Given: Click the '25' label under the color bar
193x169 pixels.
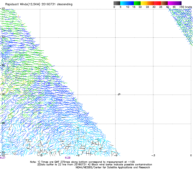Looking at the screenshot, I should click(147, 7).
